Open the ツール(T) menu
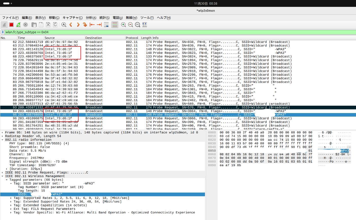Image resolution: width=356 pixels, height=220 pixels. (147, 18)
